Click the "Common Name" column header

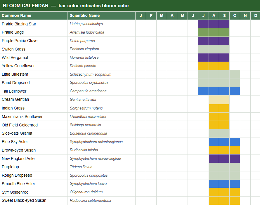[x=34, y=15]
